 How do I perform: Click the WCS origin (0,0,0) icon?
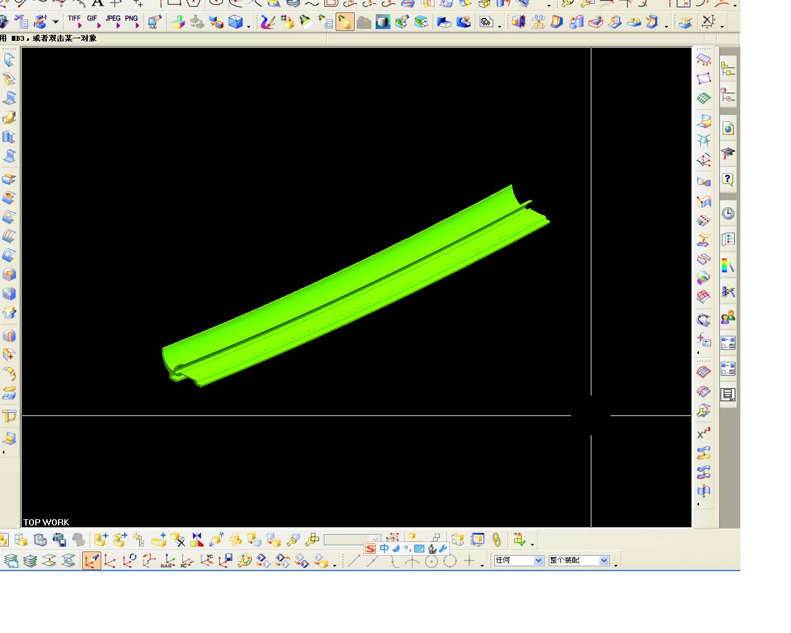click(167, 561)
